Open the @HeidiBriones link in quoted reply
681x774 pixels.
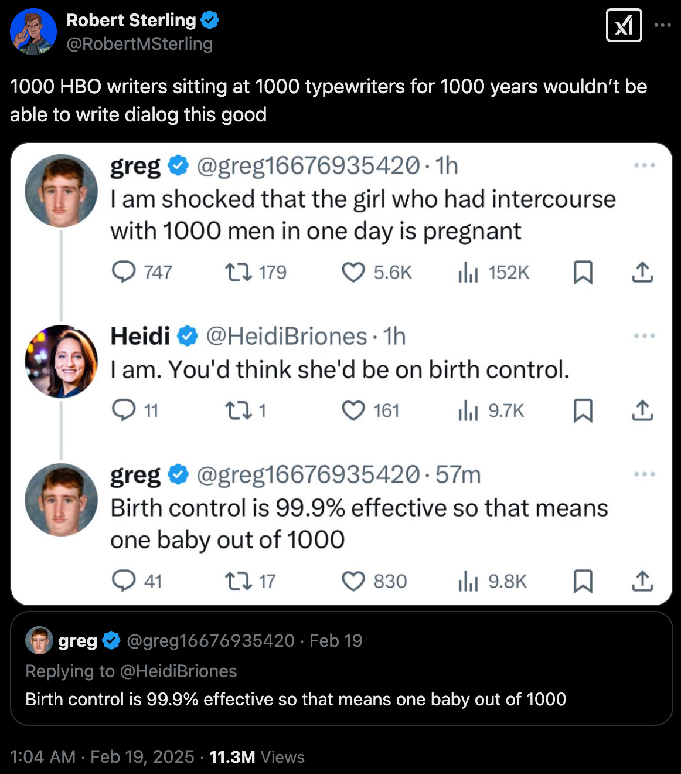pos(178,671)
